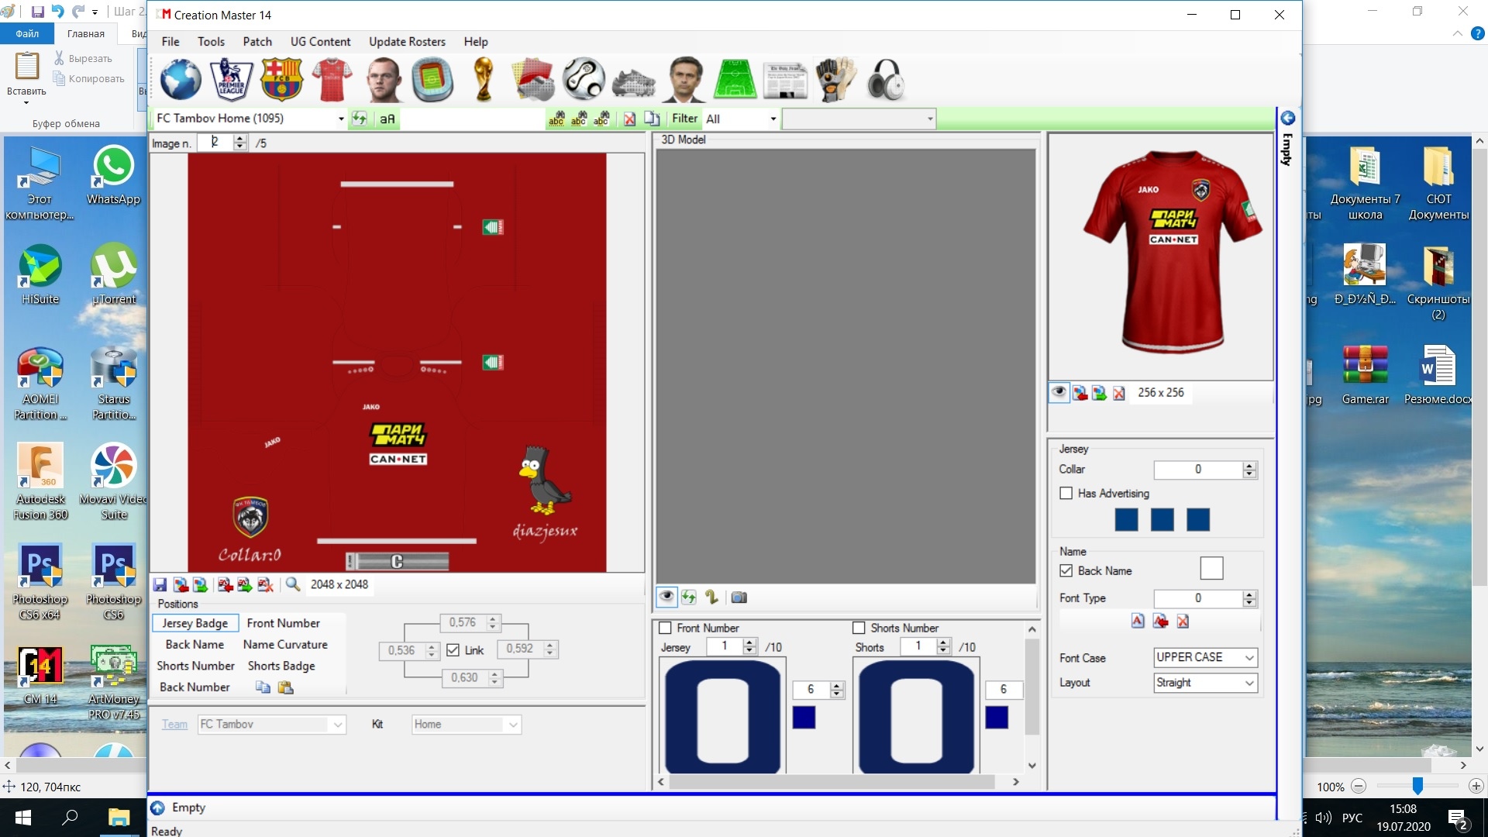Screen dimensions: 1488x837
Task: Open the Premier League leagues editor icon
Action: [x=231, y=80]
